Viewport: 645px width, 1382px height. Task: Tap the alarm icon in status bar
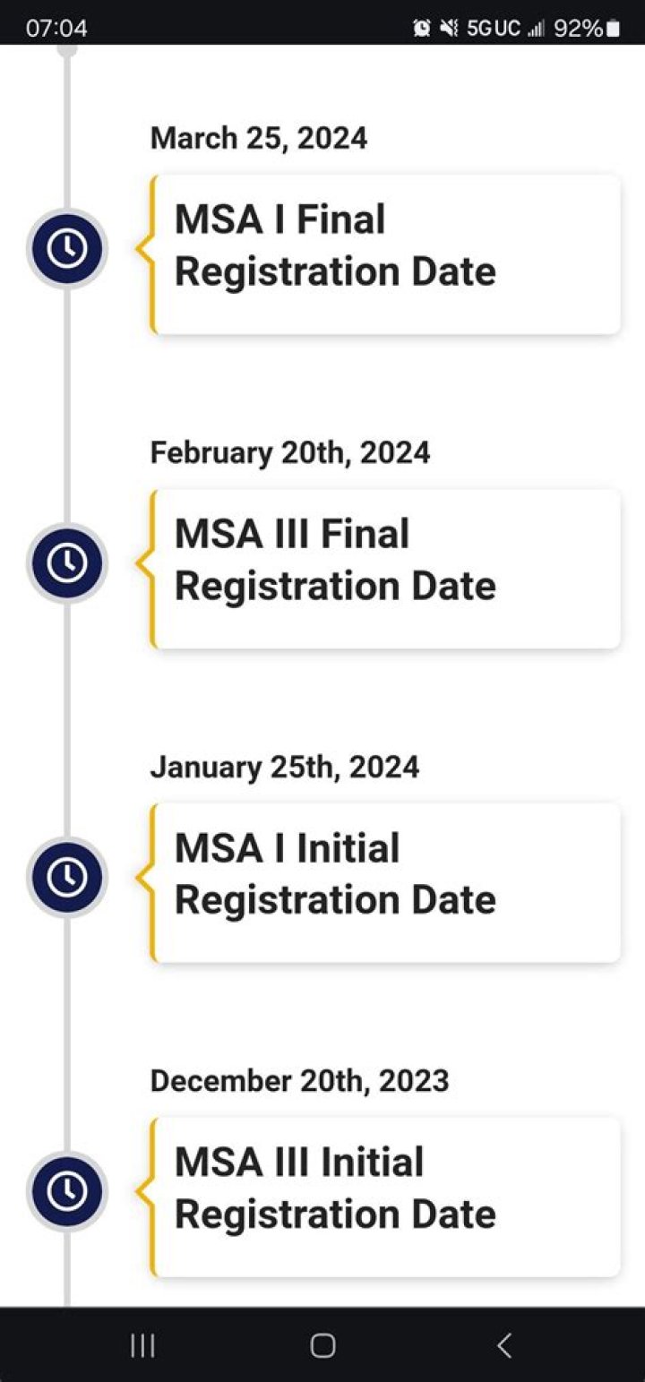coord(421,29)
